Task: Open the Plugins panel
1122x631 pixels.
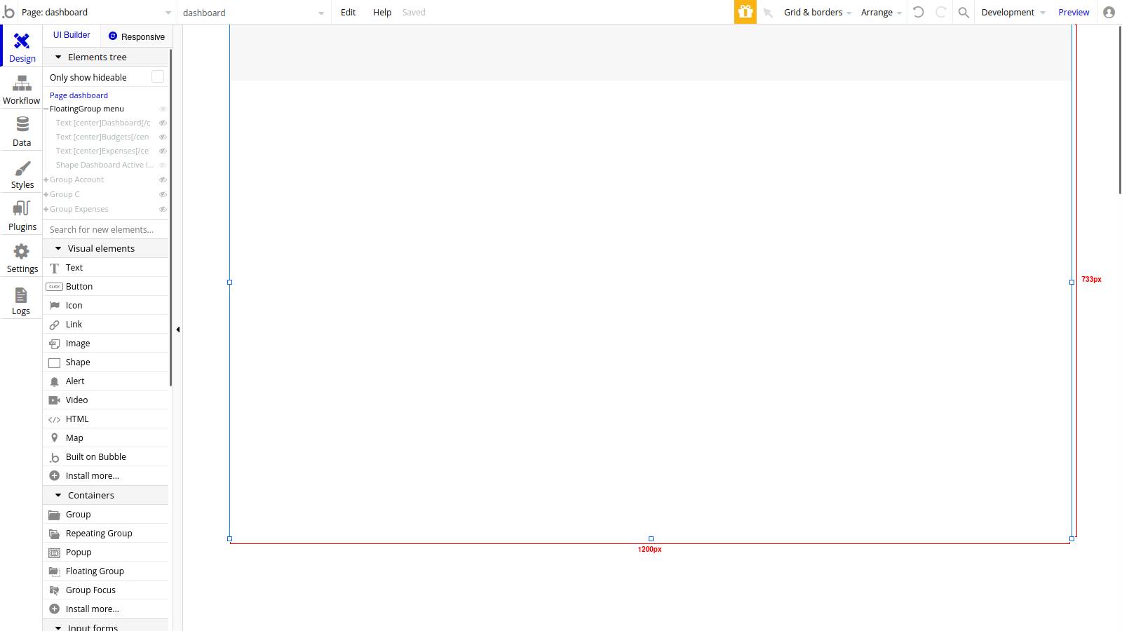Action: [21, 215]
